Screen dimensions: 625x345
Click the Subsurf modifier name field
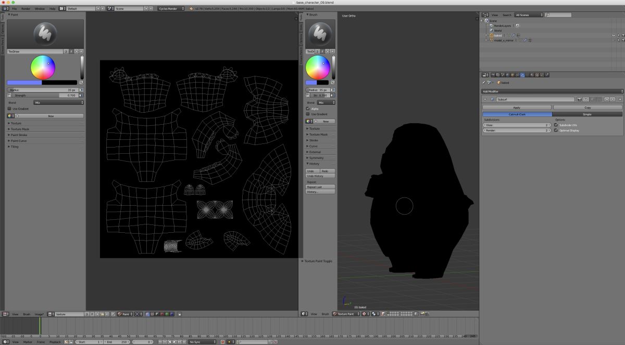pos(535,99)
